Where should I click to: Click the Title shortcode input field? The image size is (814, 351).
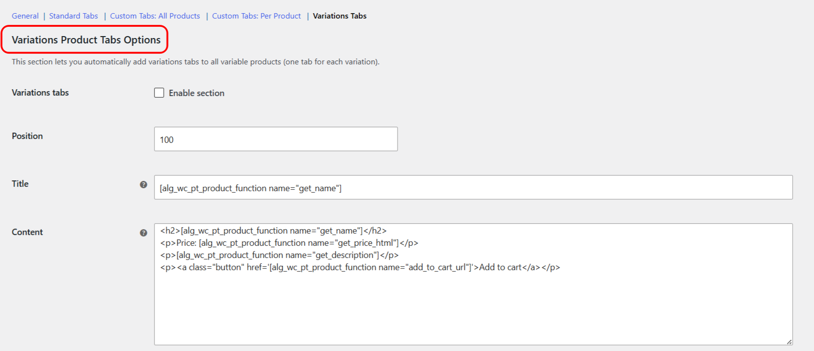click(473, 187)
